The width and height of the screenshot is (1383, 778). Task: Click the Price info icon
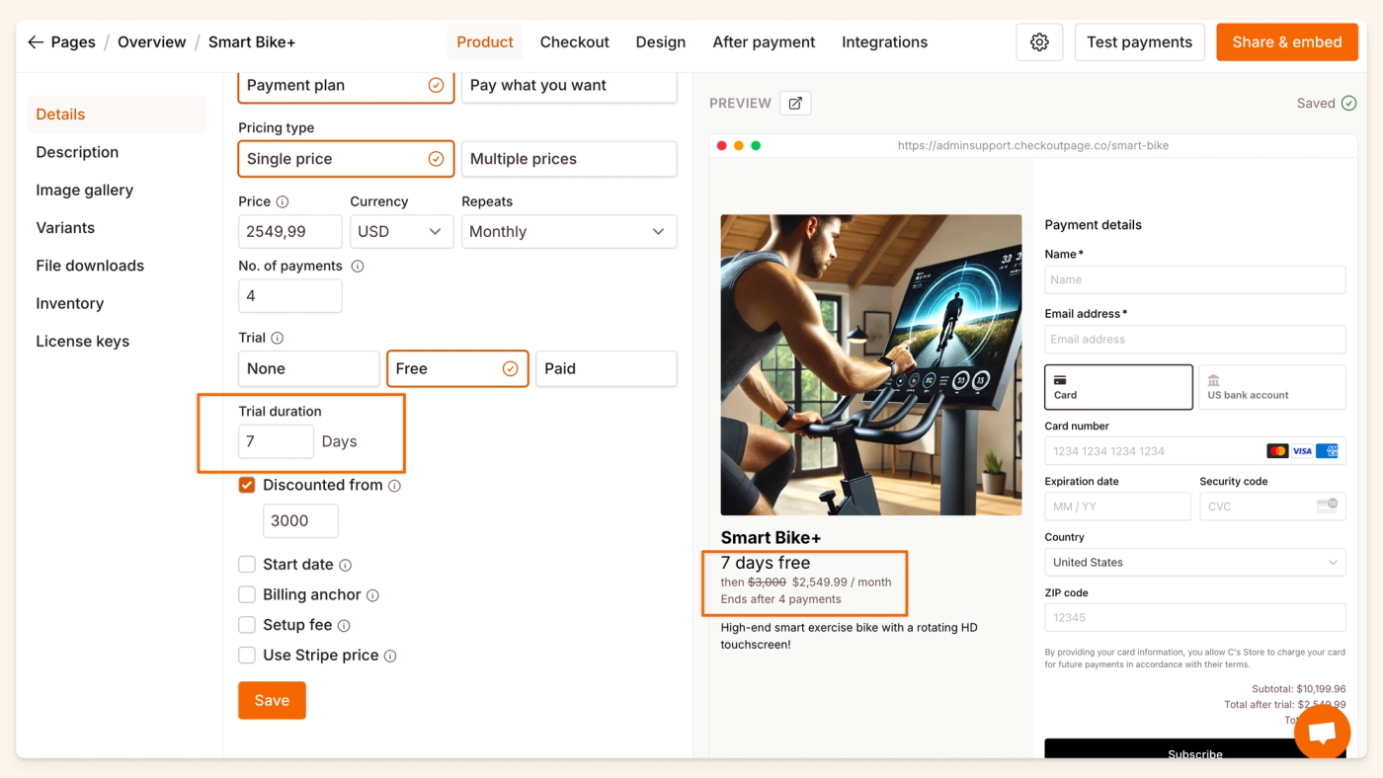(283, 201)
